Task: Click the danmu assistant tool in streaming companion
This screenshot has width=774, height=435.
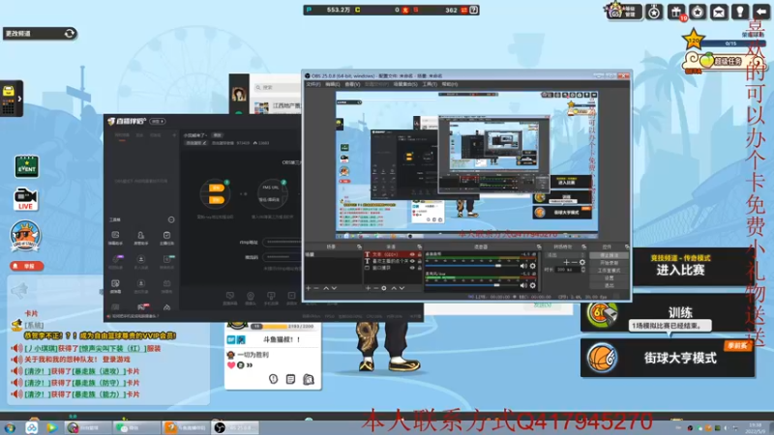Action: pyautogui.click(x=115, y=237)
